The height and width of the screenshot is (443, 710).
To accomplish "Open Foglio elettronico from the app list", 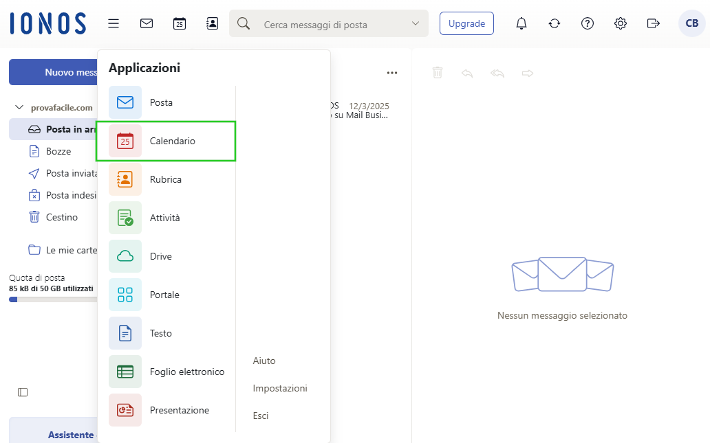I will (x=186, y=372).
